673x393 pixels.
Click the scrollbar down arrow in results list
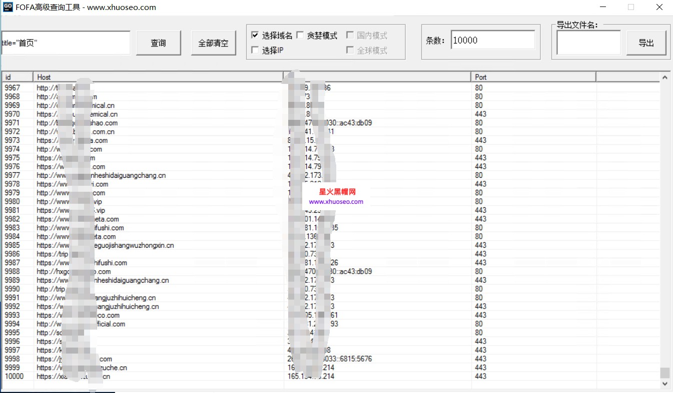pyautogui.click(x=665, y=384)
